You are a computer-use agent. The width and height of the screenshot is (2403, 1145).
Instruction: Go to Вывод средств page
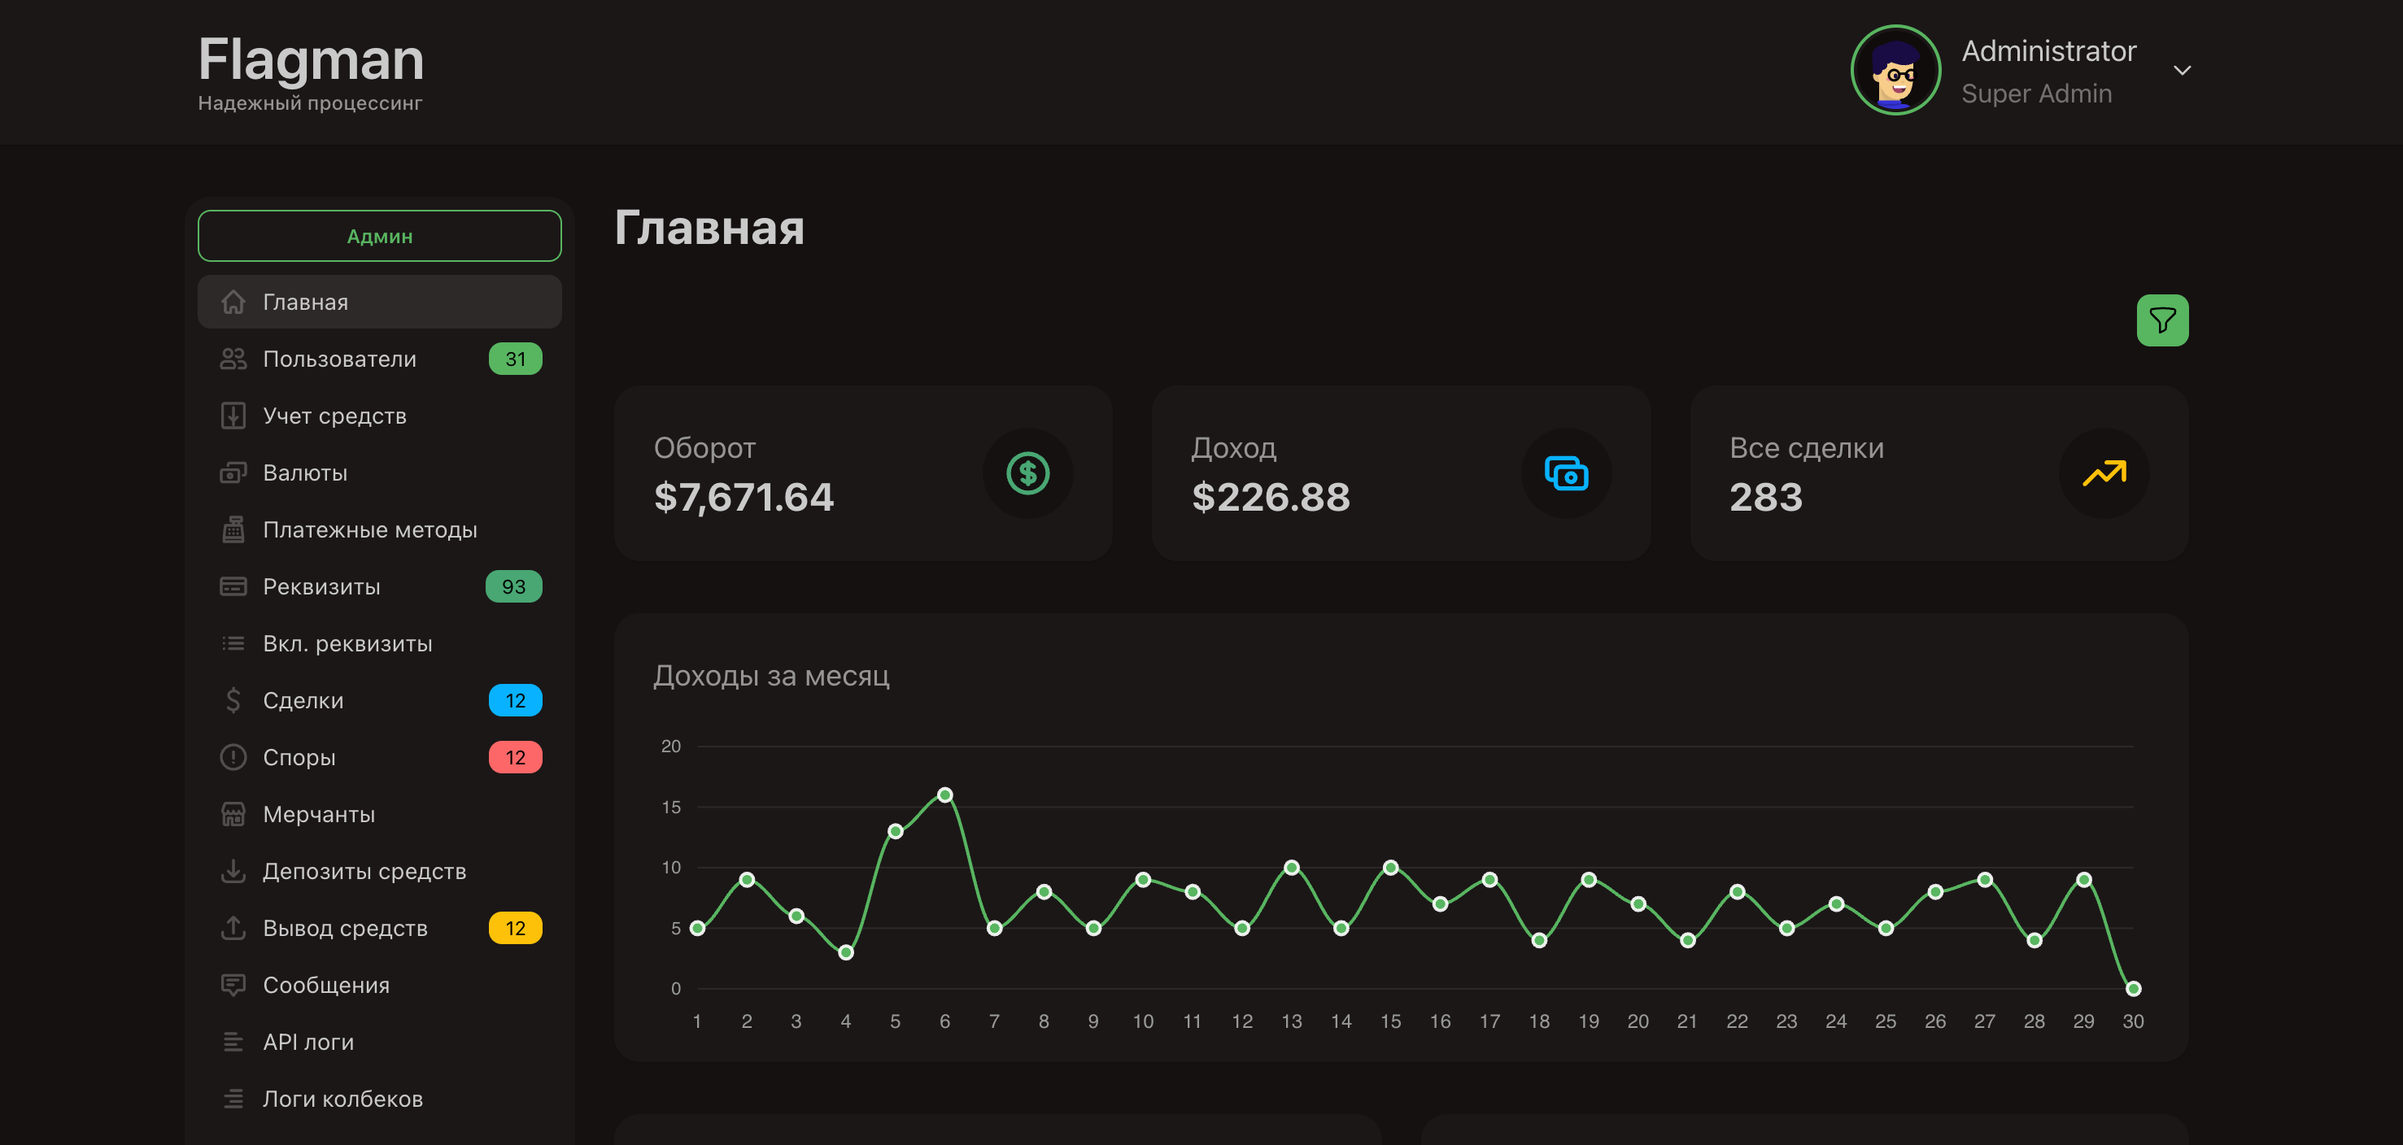345,928
